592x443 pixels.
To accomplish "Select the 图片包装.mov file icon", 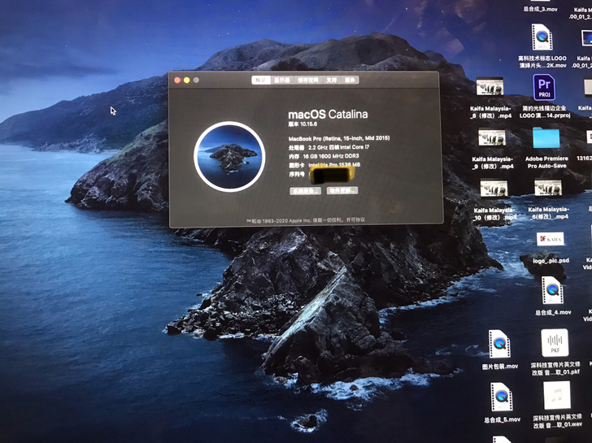I will tap(499, 344).
